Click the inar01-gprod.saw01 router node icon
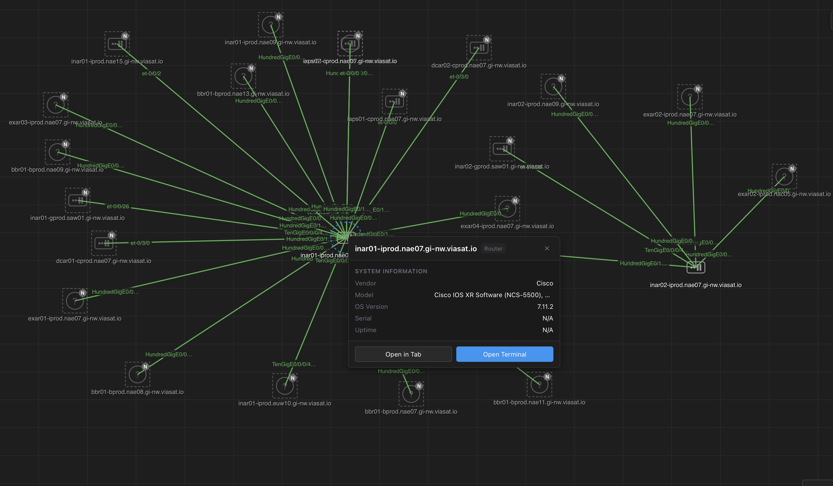This screenshot has width=833, height=486. 77,200
